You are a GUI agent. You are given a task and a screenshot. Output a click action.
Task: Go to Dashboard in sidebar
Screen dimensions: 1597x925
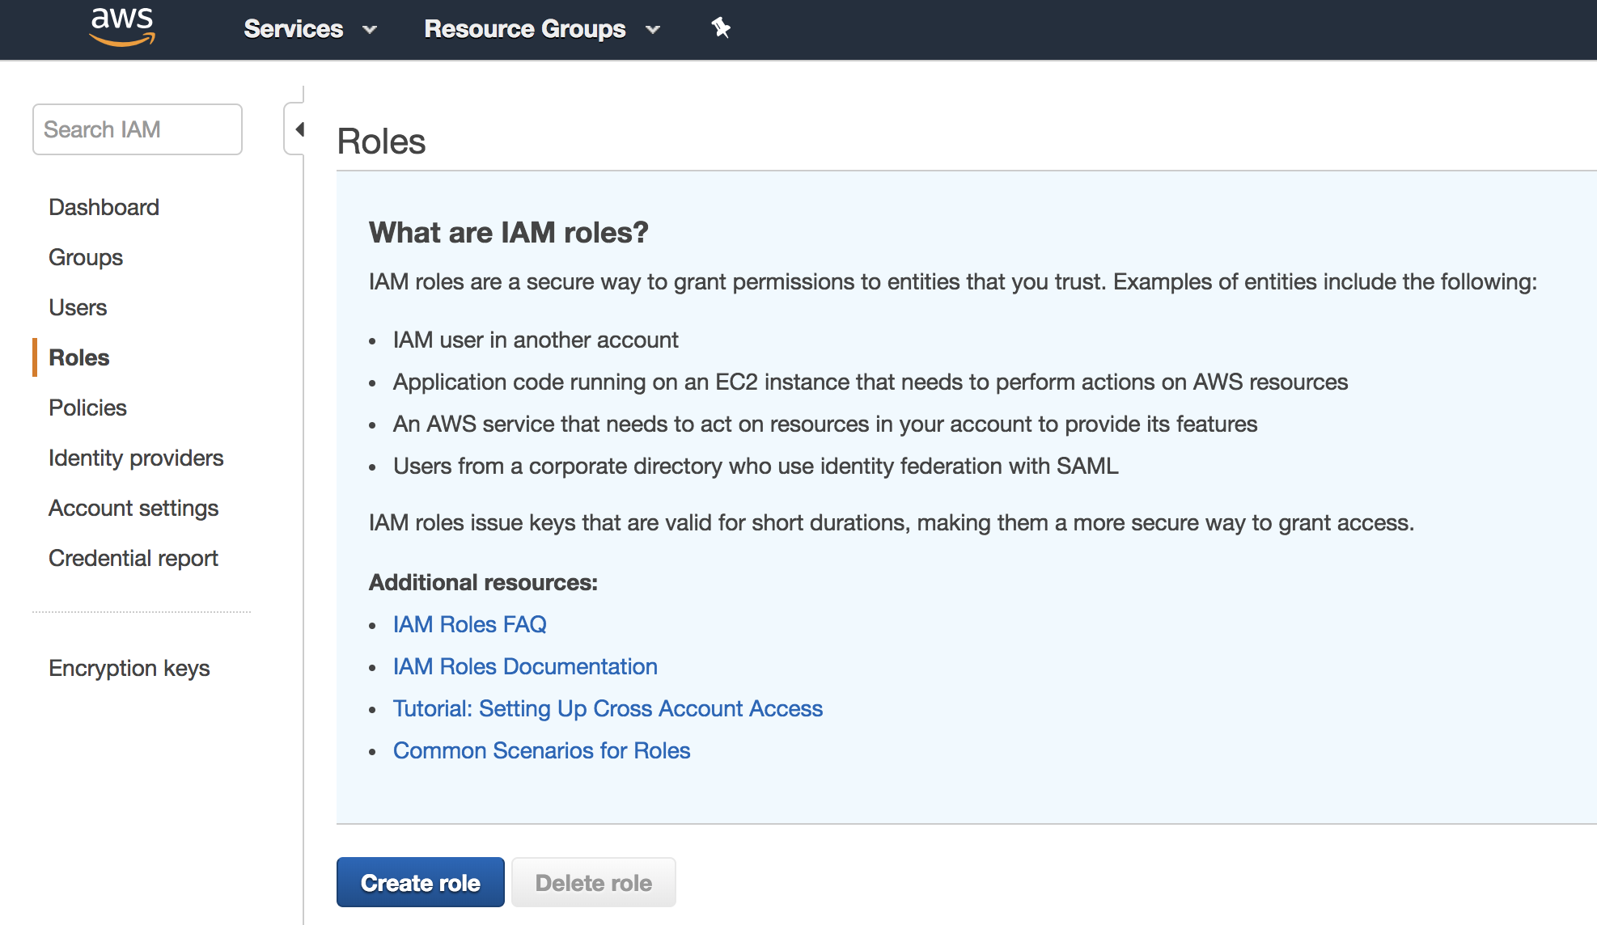pyautogui.click(x=104, y=207)
